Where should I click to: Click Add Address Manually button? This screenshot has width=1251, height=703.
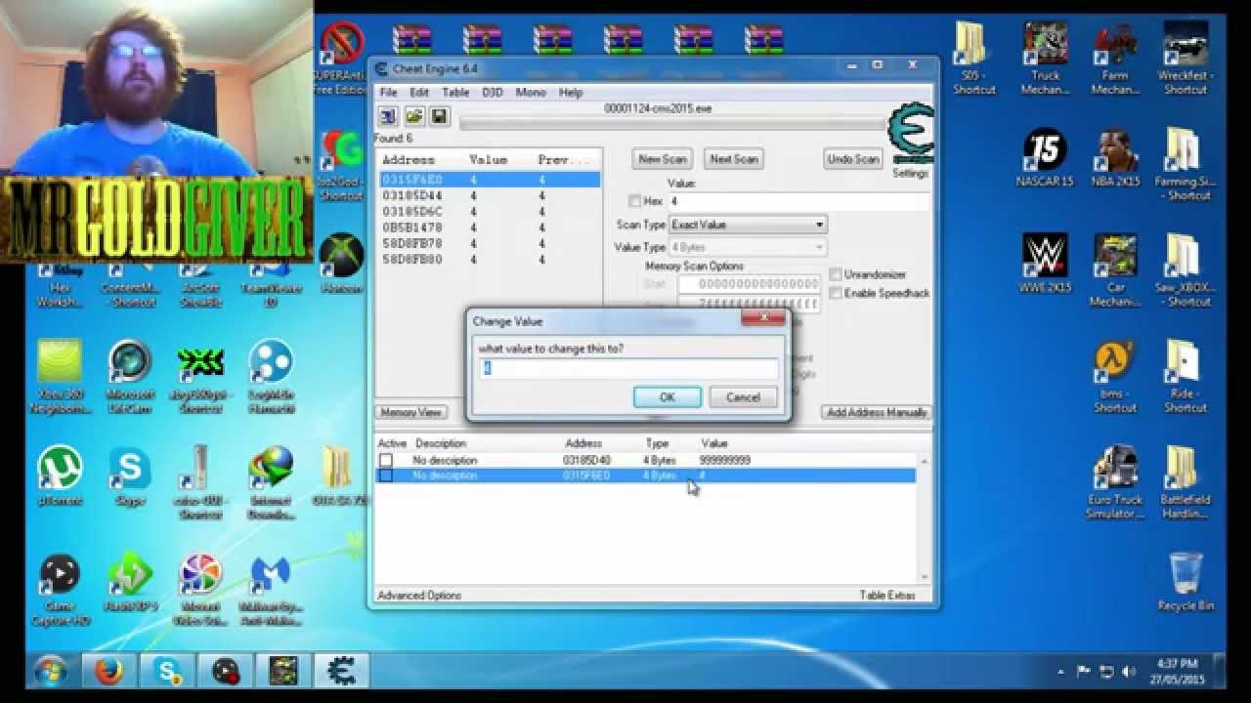[877, 412]
